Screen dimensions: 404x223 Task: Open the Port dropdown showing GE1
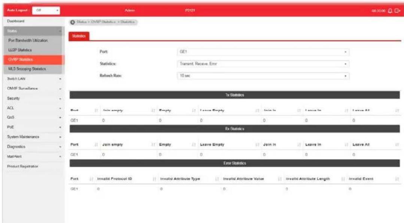263,52
